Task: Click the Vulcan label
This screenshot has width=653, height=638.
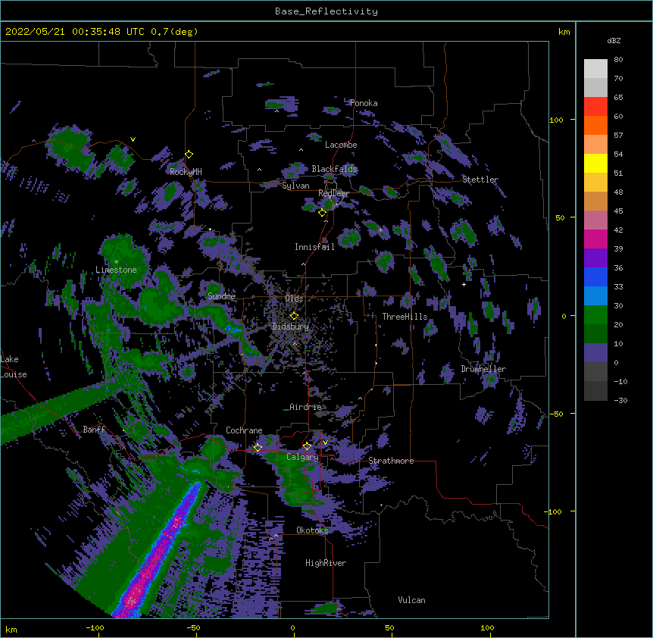Action: point(411,600)
